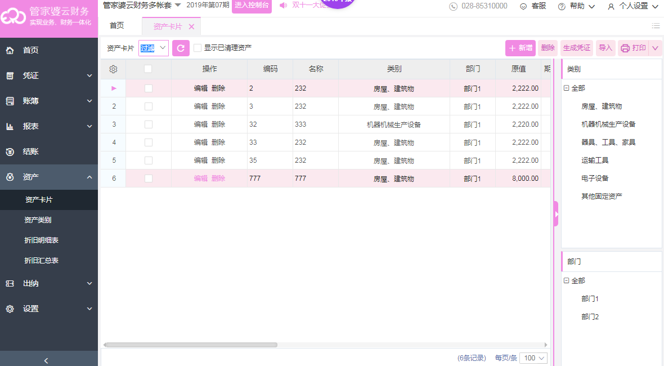Open the per-page 100 dropdown
Image resolution: width=664 pixels, height=366 pixels.
click(533, 358)
